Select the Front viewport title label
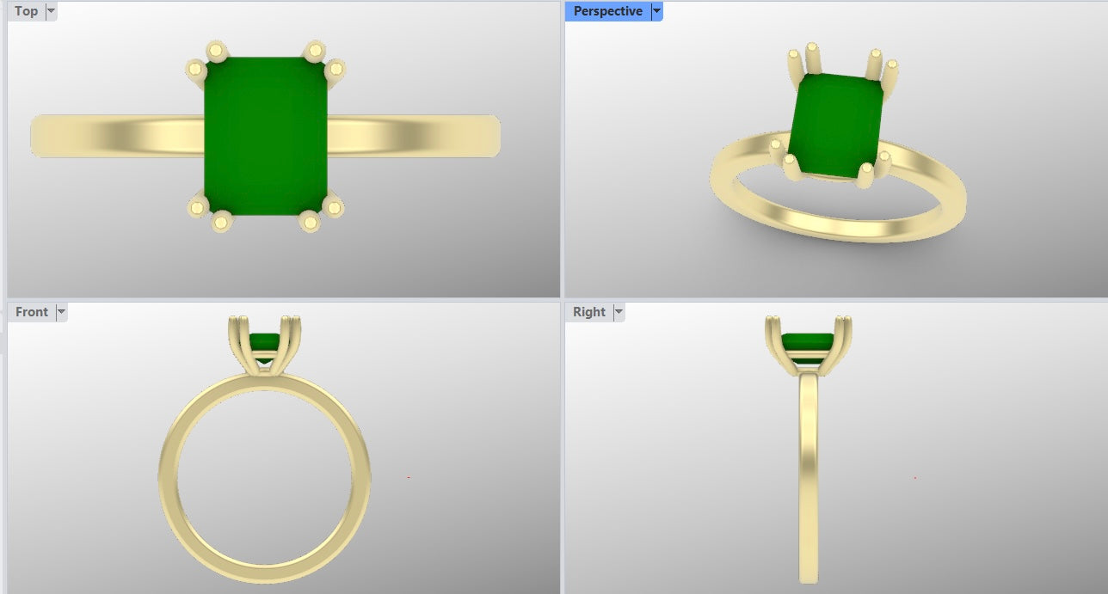Image resolution: width=1108 pixels, height=594 pixels. pos(32,312)
